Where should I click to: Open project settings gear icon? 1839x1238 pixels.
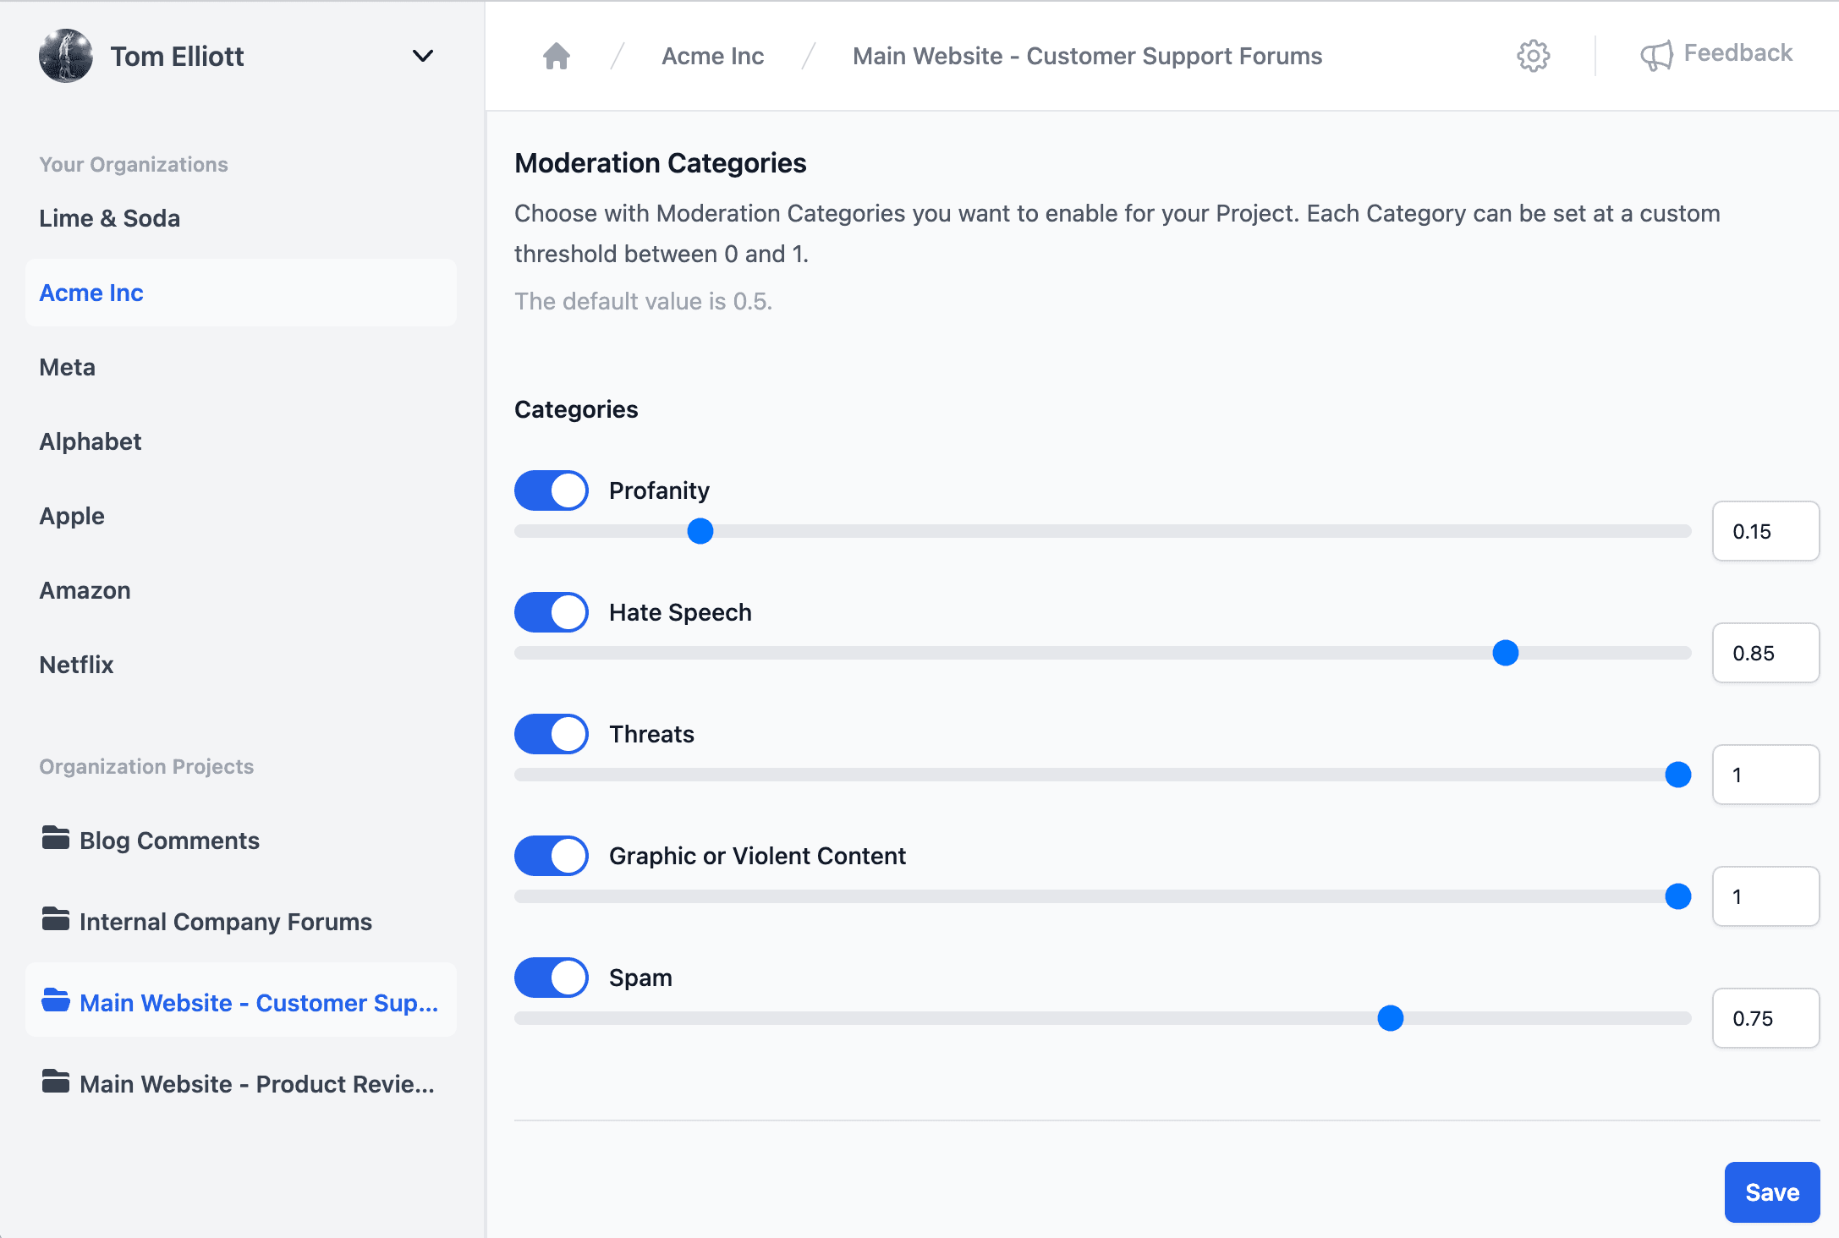(x=1533, y=56)
